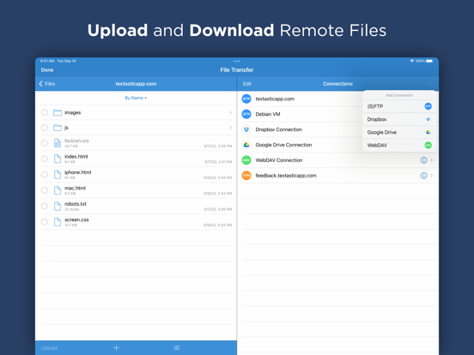This screenshot has width=474, height=355.
Task: Click the plus icon in bottom toolbar
Action: click(117, 348)
